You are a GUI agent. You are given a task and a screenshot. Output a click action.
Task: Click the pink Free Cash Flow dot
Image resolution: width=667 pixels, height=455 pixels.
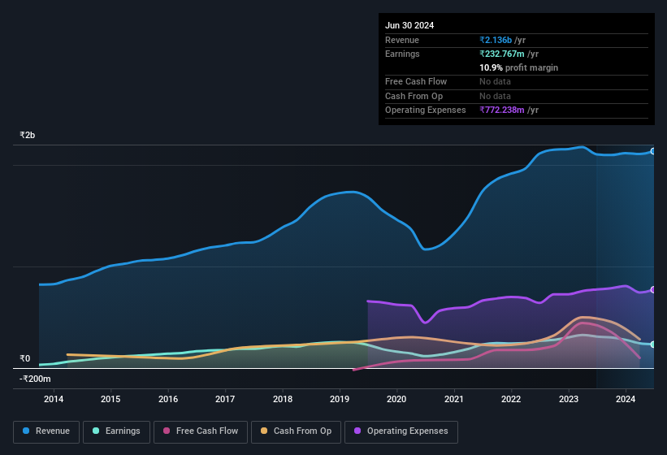167,431
